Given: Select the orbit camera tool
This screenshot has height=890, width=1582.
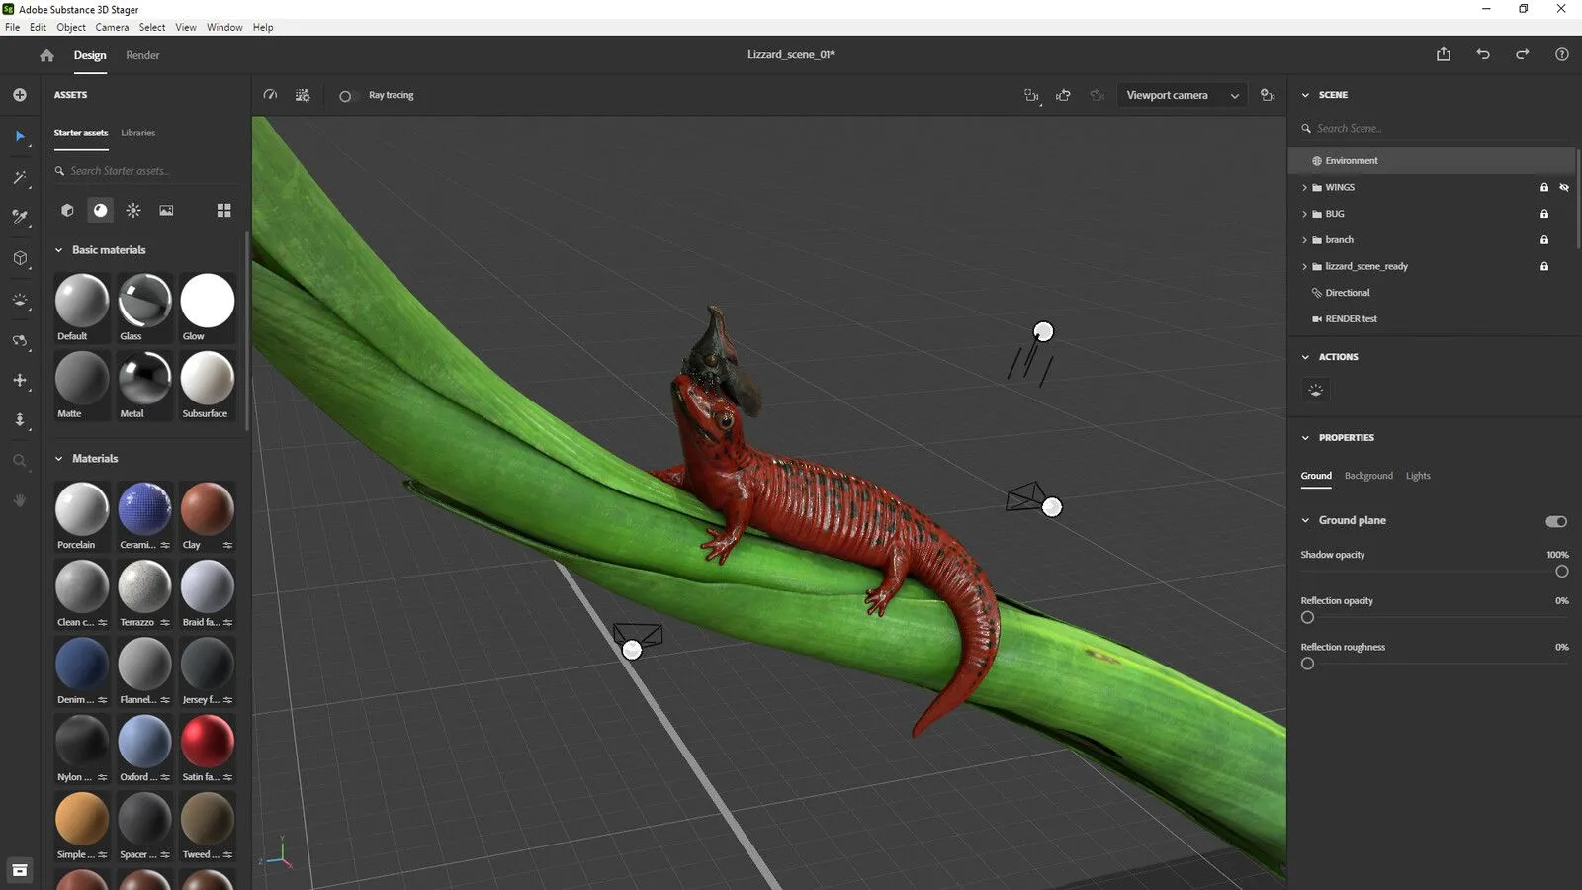Looking at the screenshot, I should pos(20,340).
